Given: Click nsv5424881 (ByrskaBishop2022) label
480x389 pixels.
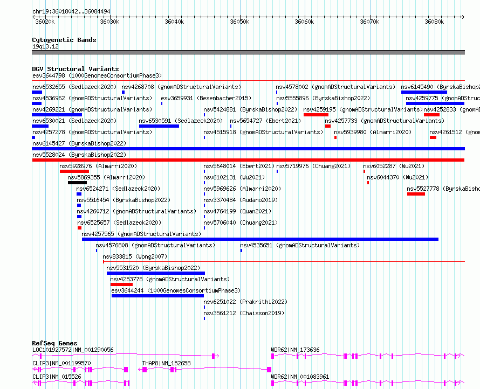Looking at the screenshot, I should pos(250,109).
